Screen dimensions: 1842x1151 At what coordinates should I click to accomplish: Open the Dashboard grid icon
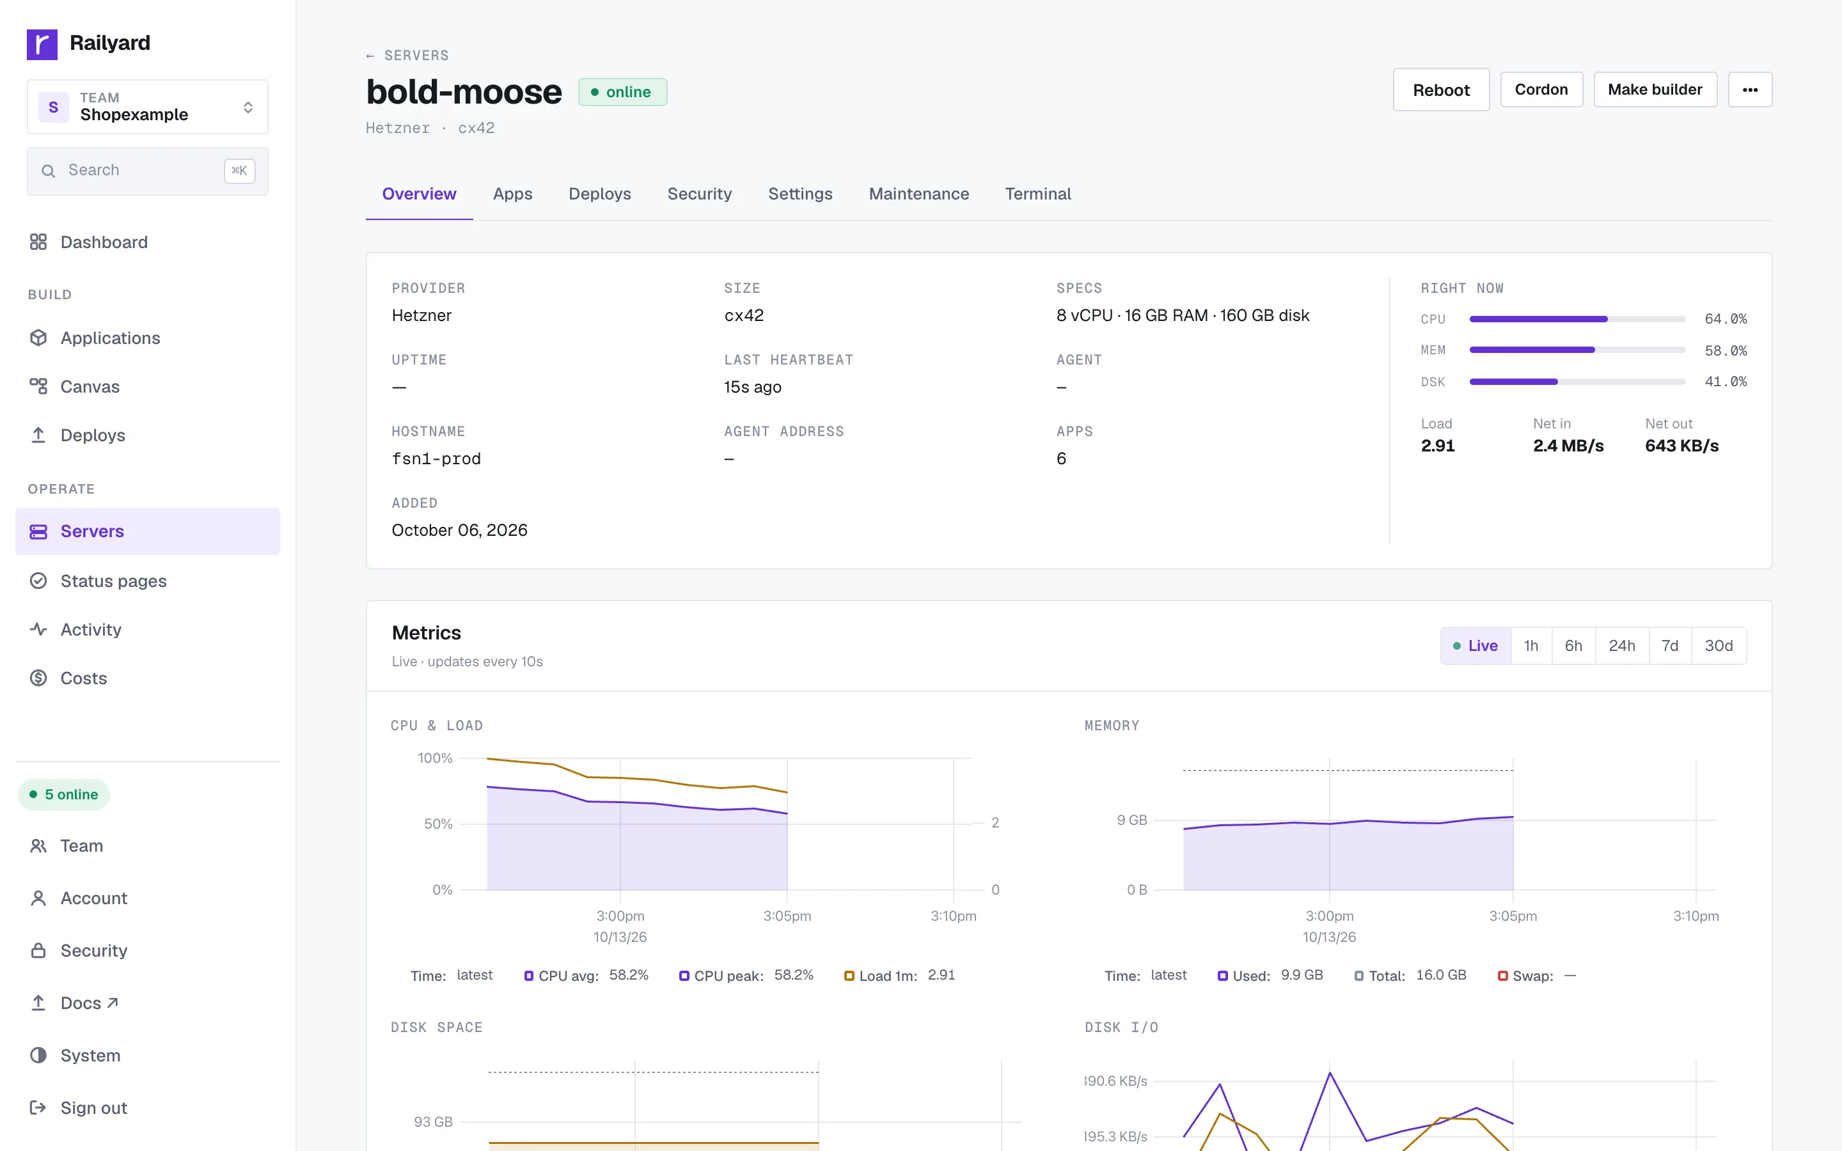pyautogui.click(x=38, y=242)
